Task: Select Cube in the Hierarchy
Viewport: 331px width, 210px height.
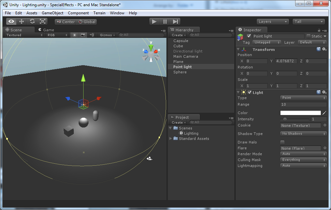Action: pyautogui.click(x=178, y=46)
